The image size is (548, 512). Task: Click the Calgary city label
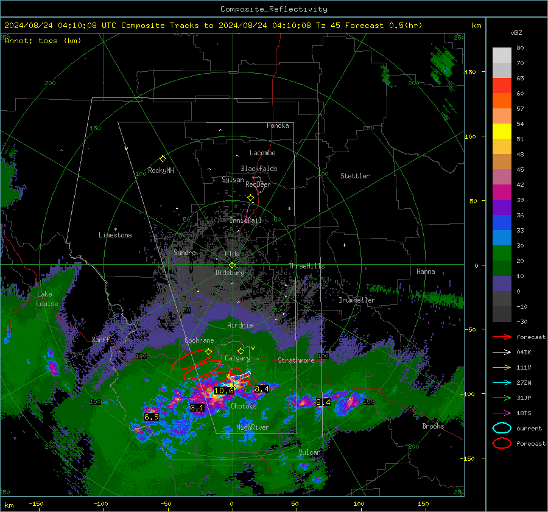coord(237,358)
